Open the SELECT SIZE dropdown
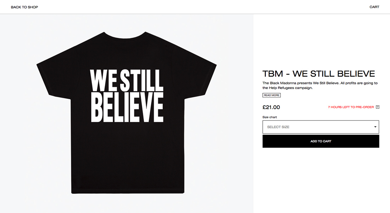Screen dimensions: 390x213 pyautogui.click(x=321, y=127)
